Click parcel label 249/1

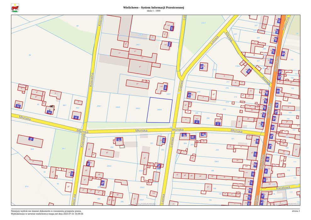[99, 106]
